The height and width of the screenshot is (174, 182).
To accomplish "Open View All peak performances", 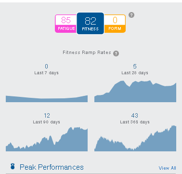I will pos(167,168).
